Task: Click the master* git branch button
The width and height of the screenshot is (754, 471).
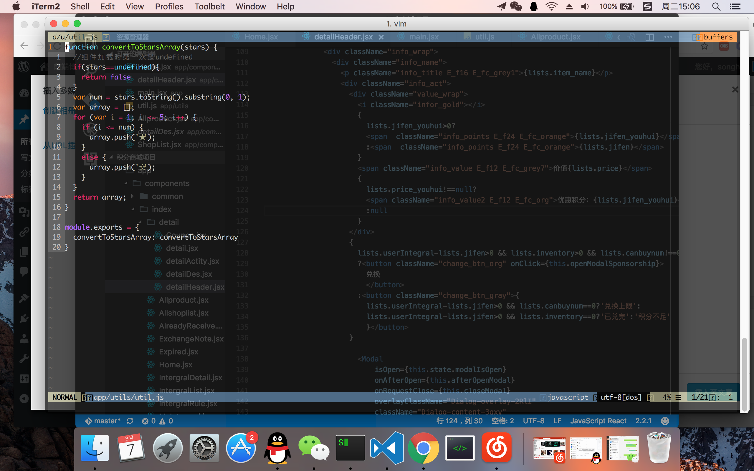Action: pyautogui.click(x=103, y=421)
